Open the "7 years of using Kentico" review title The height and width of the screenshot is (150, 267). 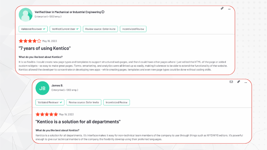(x=45, y=48)
